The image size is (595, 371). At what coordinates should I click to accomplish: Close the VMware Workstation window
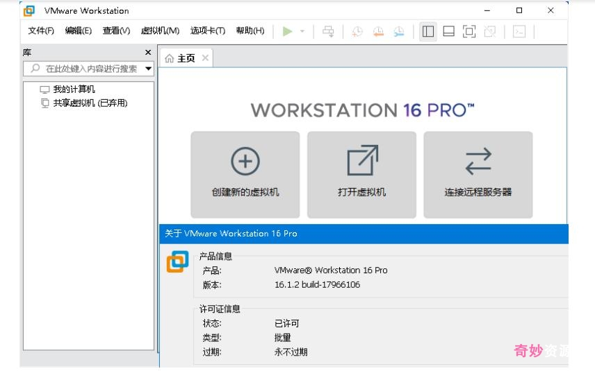pyautogui.click(x=551, y=10)
